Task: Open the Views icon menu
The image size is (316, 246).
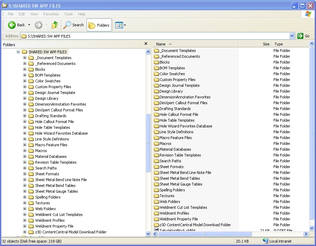Action: (119, 25)
